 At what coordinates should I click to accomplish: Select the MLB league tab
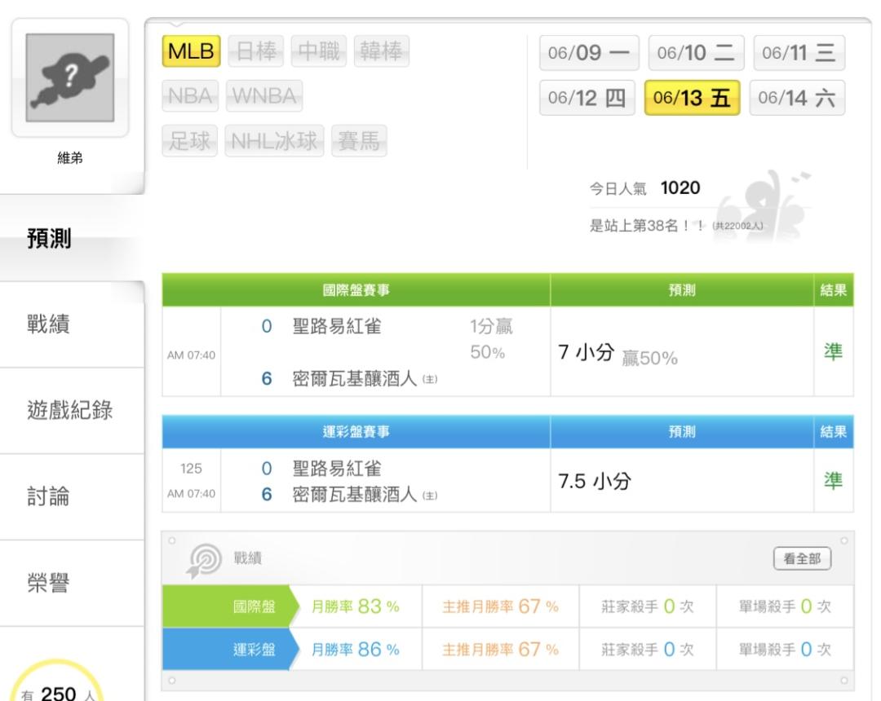pos(191,51)
